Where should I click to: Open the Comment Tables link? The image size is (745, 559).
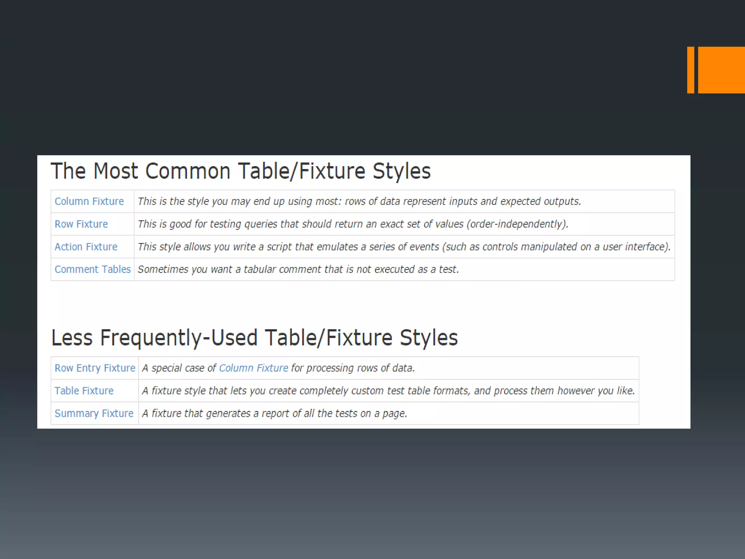[x=92, y=269]
